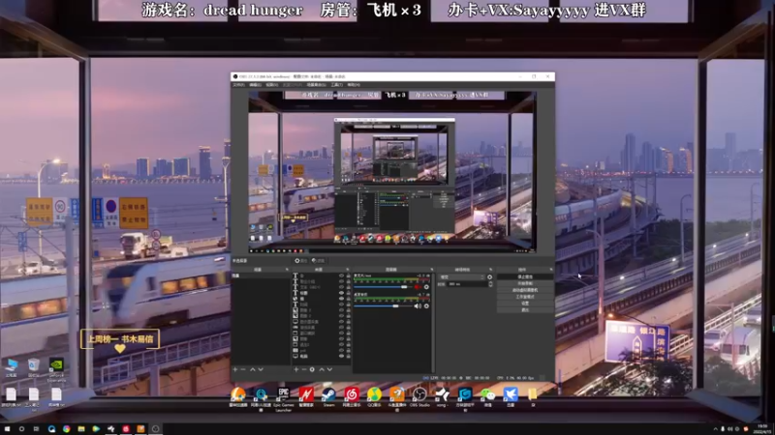Click the 退出 (Exit) button in controls
The height and width of the screenshot is (435, 775).
pos(525,309)
